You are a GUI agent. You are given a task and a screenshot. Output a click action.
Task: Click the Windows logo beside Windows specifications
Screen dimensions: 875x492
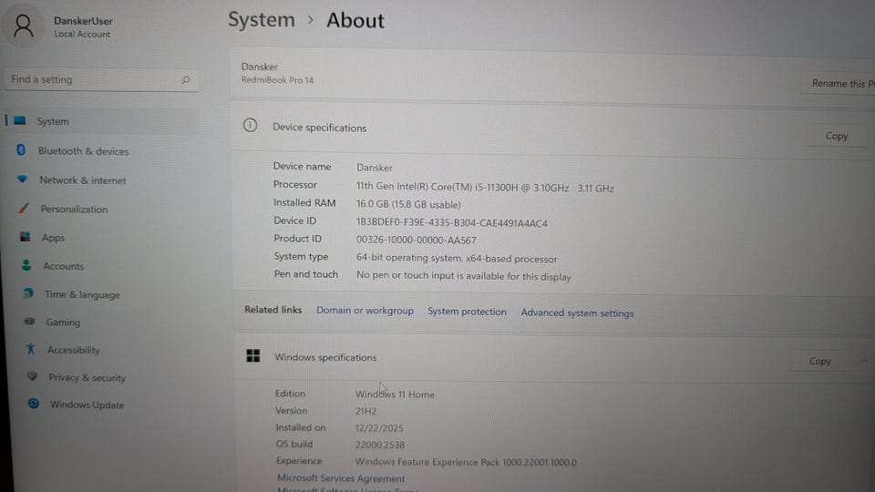pyautogui.click(x=253, y=355)
